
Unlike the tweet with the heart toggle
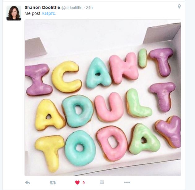click(77, 183)
